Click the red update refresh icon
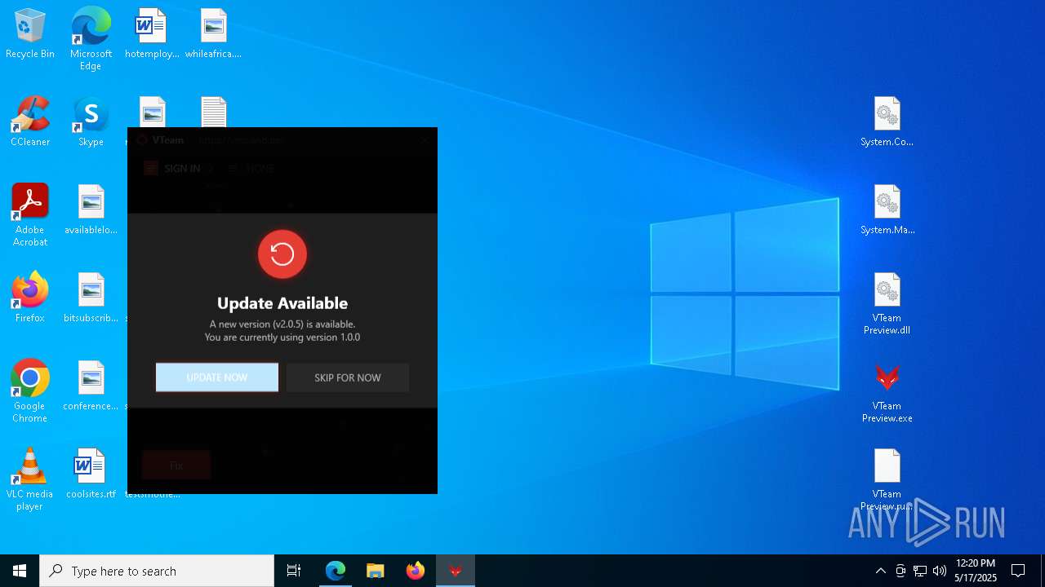The width and height of the screenshot is (1045, 587). click(282, 254)
